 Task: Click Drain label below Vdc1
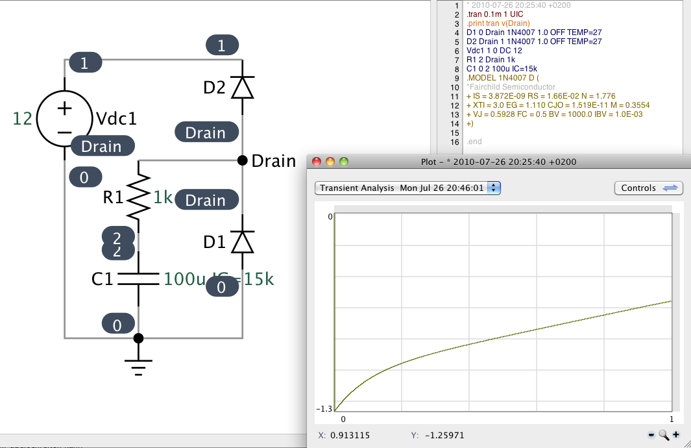pos(102,146)
